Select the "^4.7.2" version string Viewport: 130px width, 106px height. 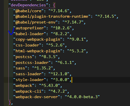click(58, 91)
